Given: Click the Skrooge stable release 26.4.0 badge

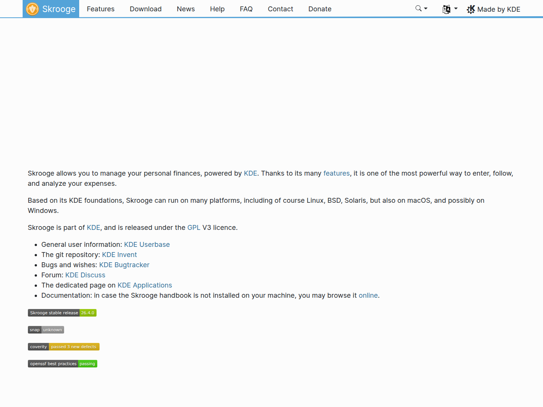Looking at the screenshot, I should click(62, 313).
